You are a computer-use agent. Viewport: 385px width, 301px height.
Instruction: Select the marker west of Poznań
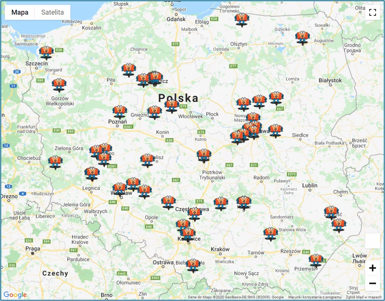point(120,112)
